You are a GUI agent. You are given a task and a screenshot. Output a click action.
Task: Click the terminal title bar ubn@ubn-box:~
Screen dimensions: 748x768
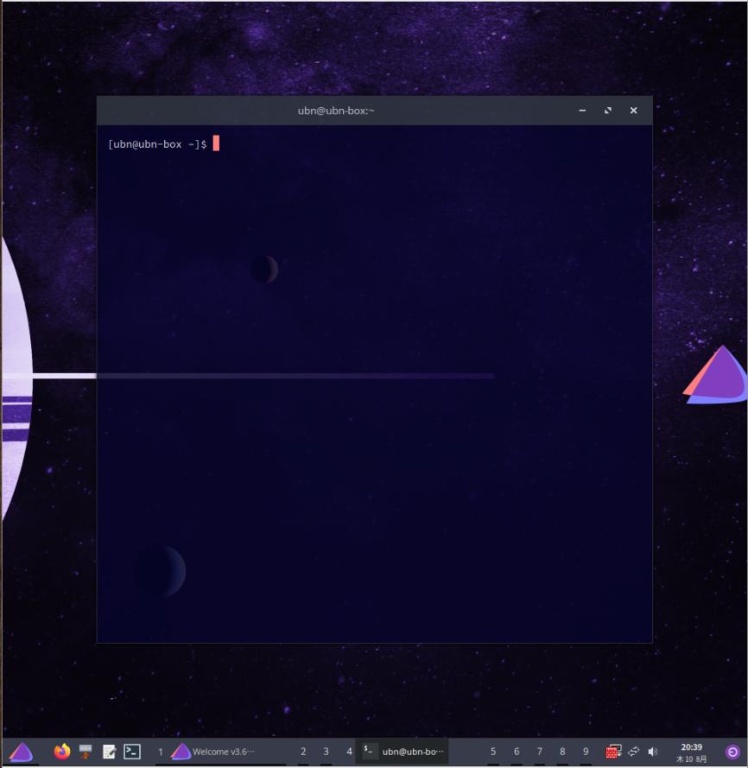tap(336, 111)
